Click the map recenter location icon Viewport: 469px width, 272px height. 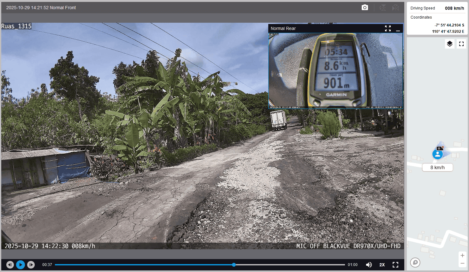pyautogui.click(x=415, y=263)
